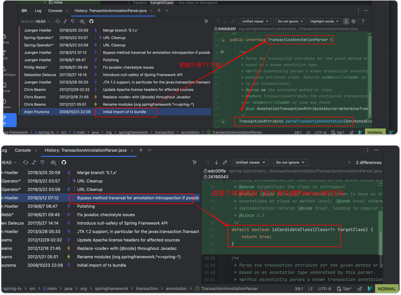The width and height of the screenshot is (401, 295).
Task: Click the plus button to add a tab in the upper panel
Action: (x=159, y=11)
